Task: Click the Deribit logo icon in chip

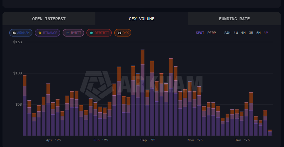Action: point(92,33)
